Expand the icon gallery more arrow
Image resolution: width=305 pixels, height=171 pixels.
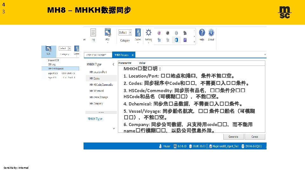194,41
